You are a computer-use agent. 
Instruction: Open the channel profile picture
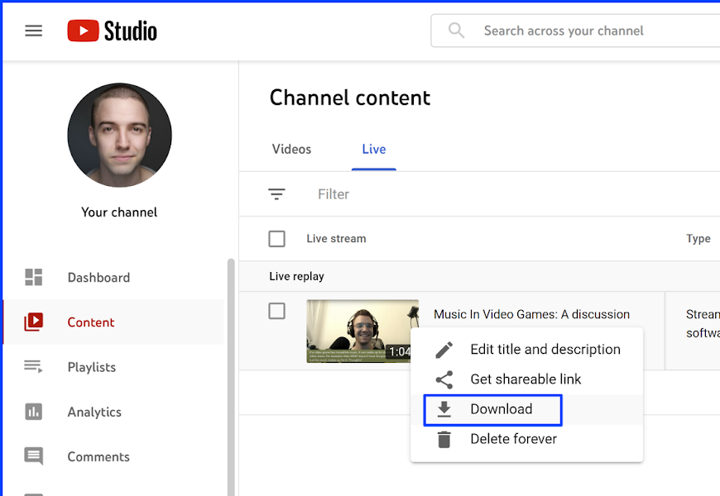pyautogui.click(x=119, y=135)
